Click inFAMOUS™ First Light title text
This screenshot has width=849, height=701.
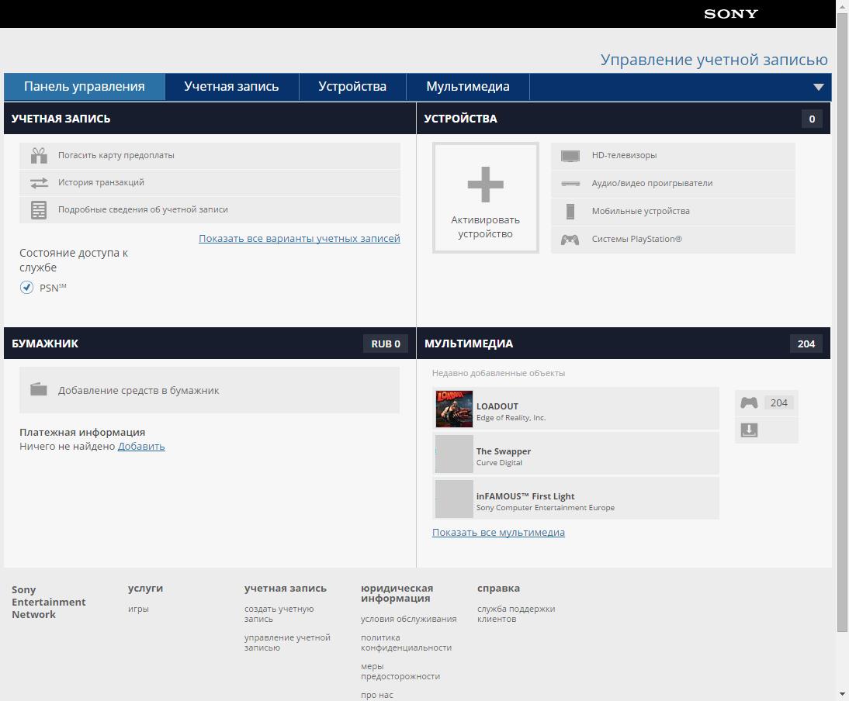click(x=525, y=496)
